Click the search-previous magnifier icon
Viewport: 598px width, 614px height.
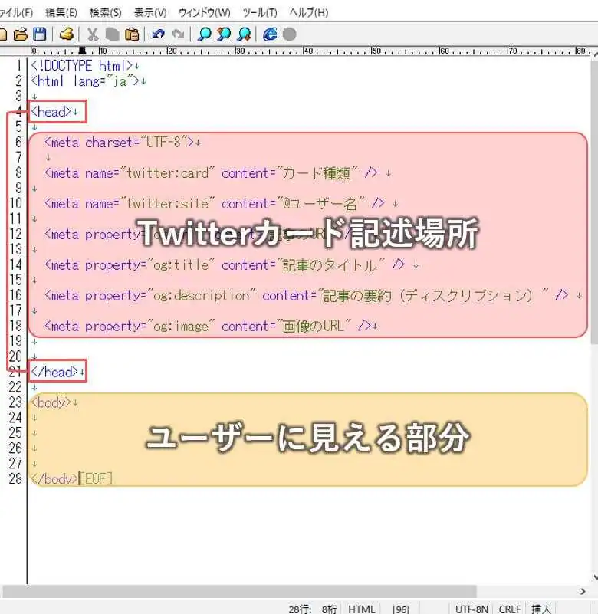(x=224, y=34)
